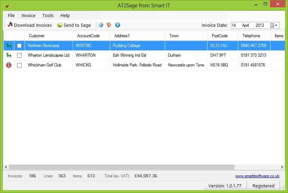This screenshot has height=193, width=288.
Task: Select the month April in Invoice Date field
Action: click(246, 25)
